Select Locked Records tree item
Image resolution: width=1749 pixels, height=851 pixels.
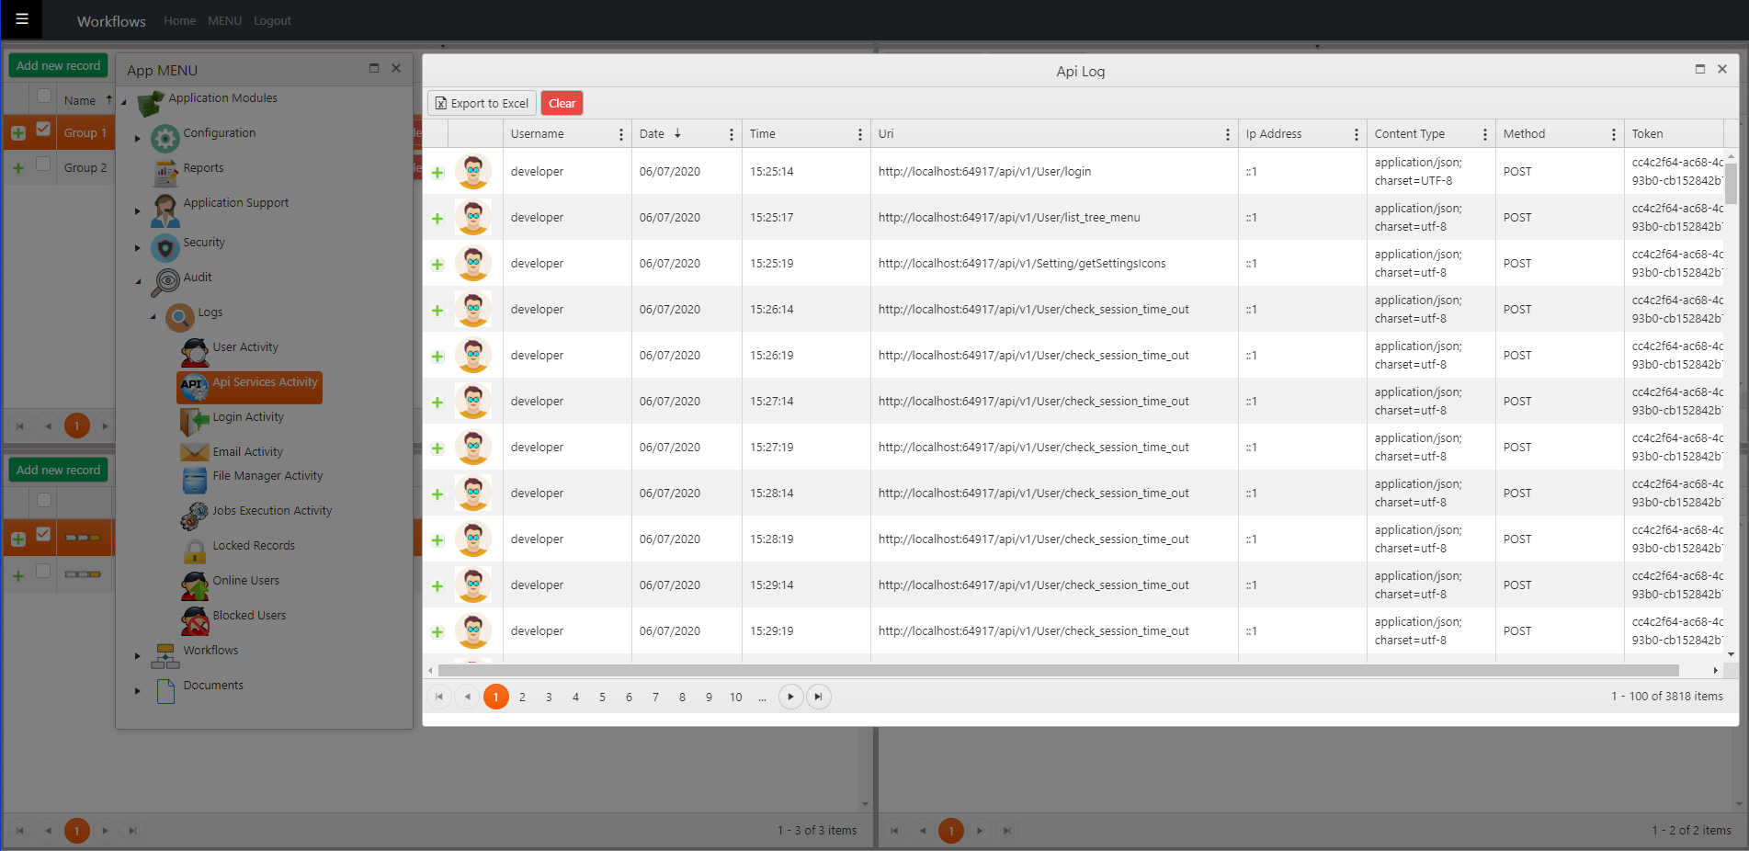(x=255, y=546)
